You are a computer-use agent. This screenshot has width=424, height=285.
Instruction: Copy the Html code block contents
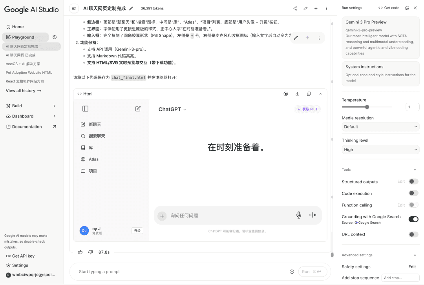point(309,94)
